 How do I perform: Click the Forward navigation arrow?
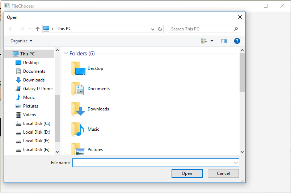pos(21,29)
